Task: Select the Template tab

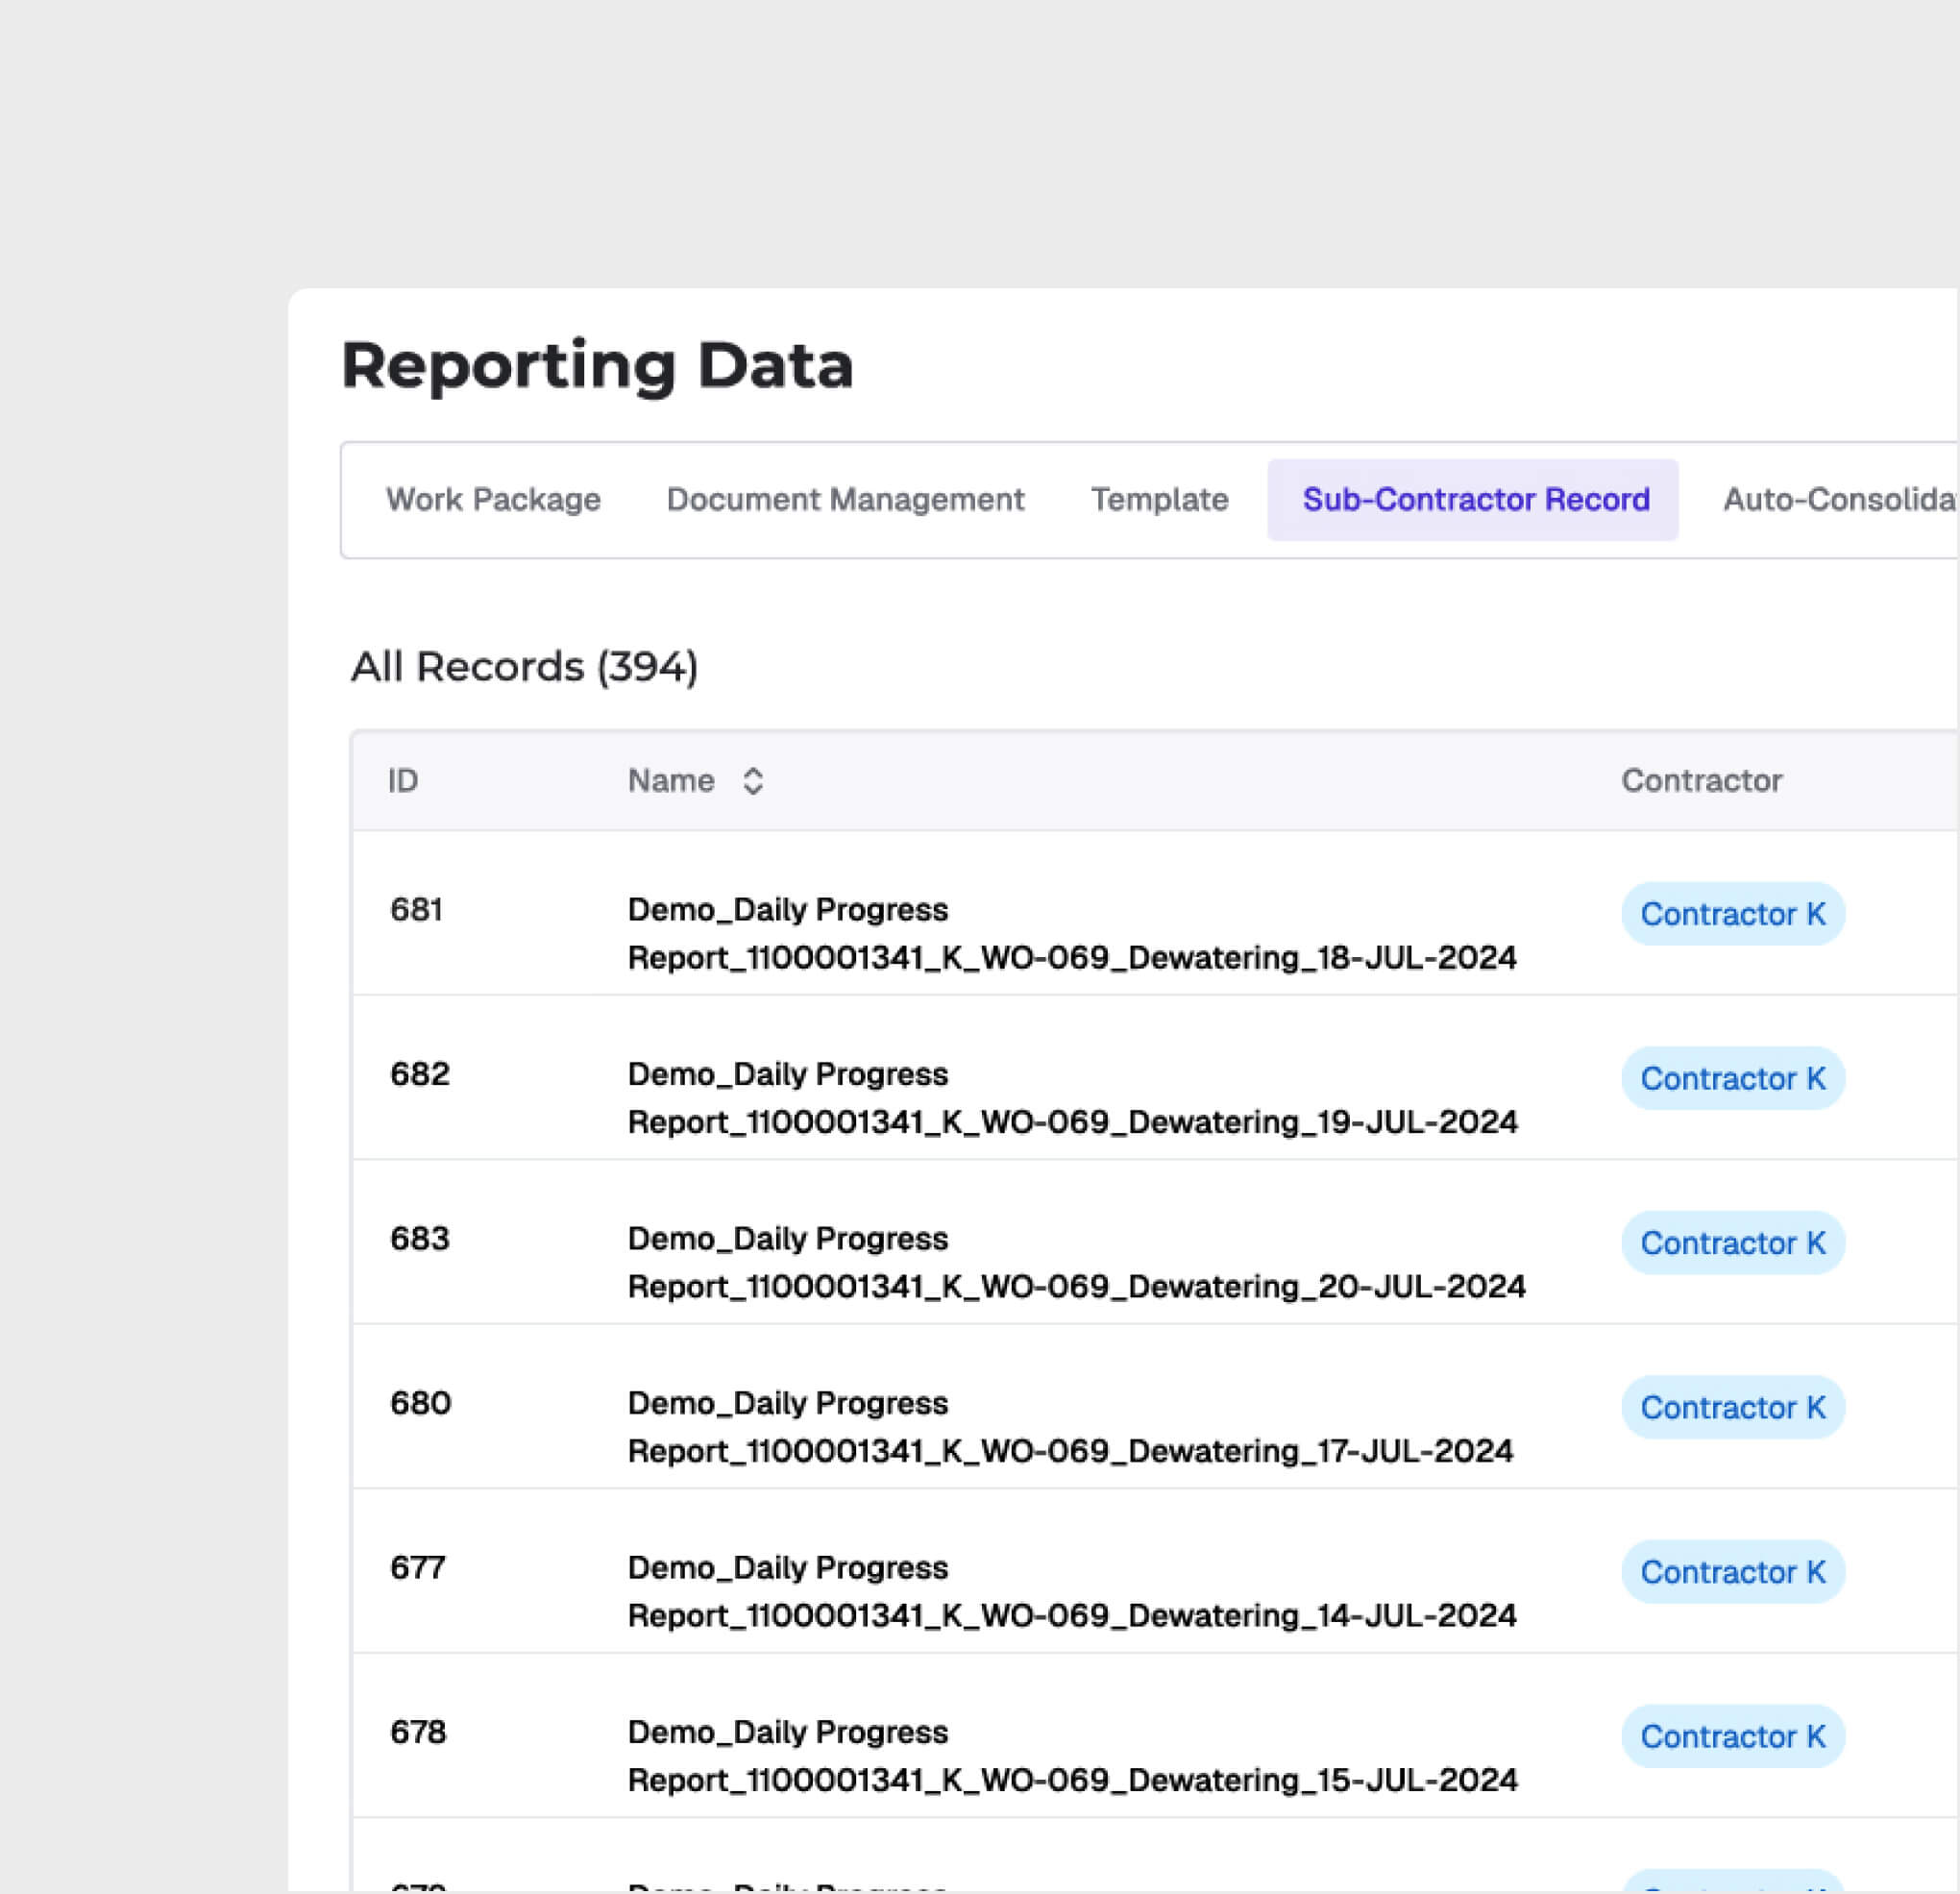Action: (1159, 500)
